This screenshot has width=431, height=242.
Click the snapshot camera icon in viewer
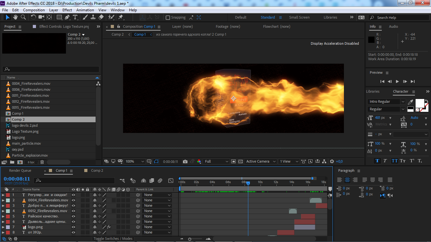[185, 161]
